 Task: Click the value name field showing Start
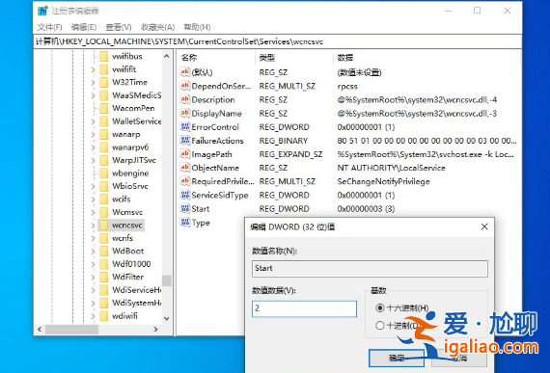tap(370, 269)
